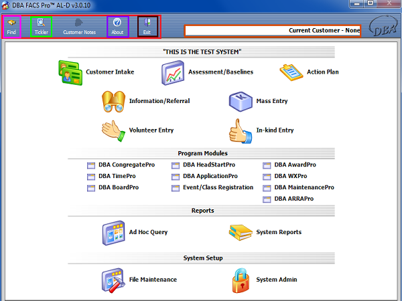Click the DBA CongregatePro window icon
The image size is (402, 301).
coord(91,165)
